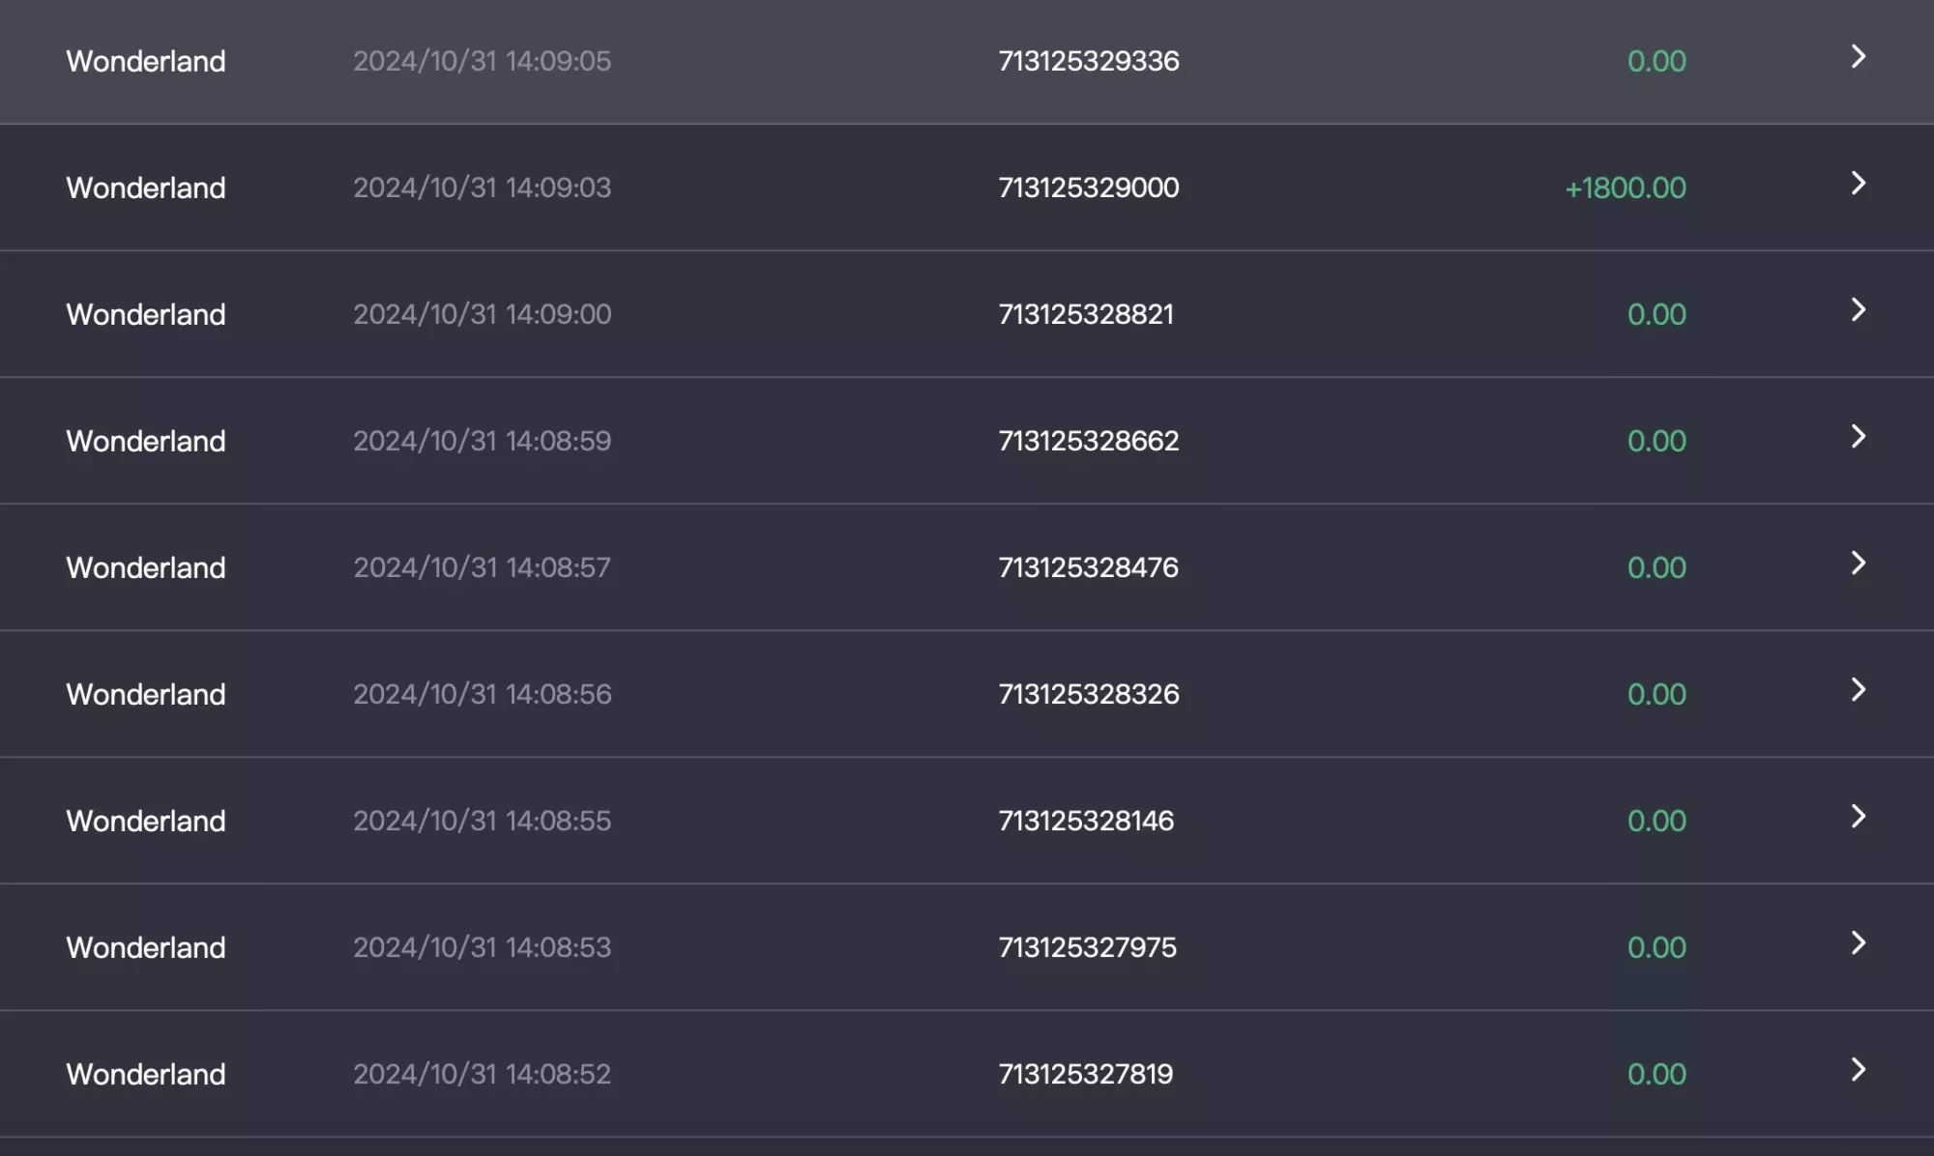This screenshot has height=1156, width=1934.
Task: Select the 0.00 amount at 14:09:05
Action: click(x=1656, y=61)
